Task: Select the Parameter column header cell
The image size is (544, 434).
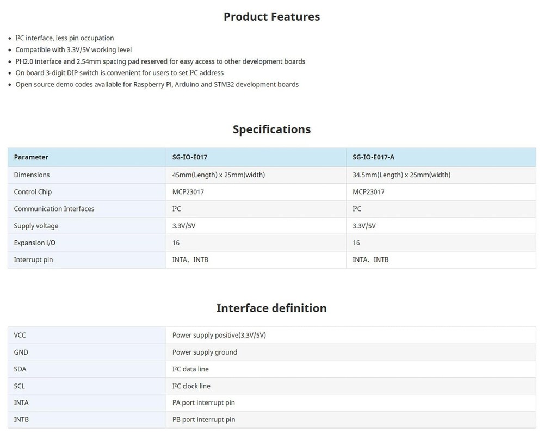Action: coord(31,157)
